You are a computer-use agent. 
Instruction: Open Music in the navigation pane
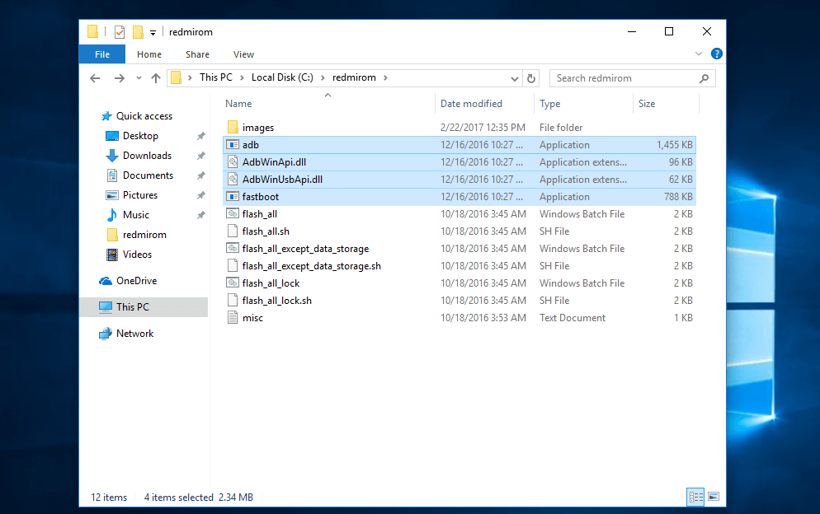[135, 215]
